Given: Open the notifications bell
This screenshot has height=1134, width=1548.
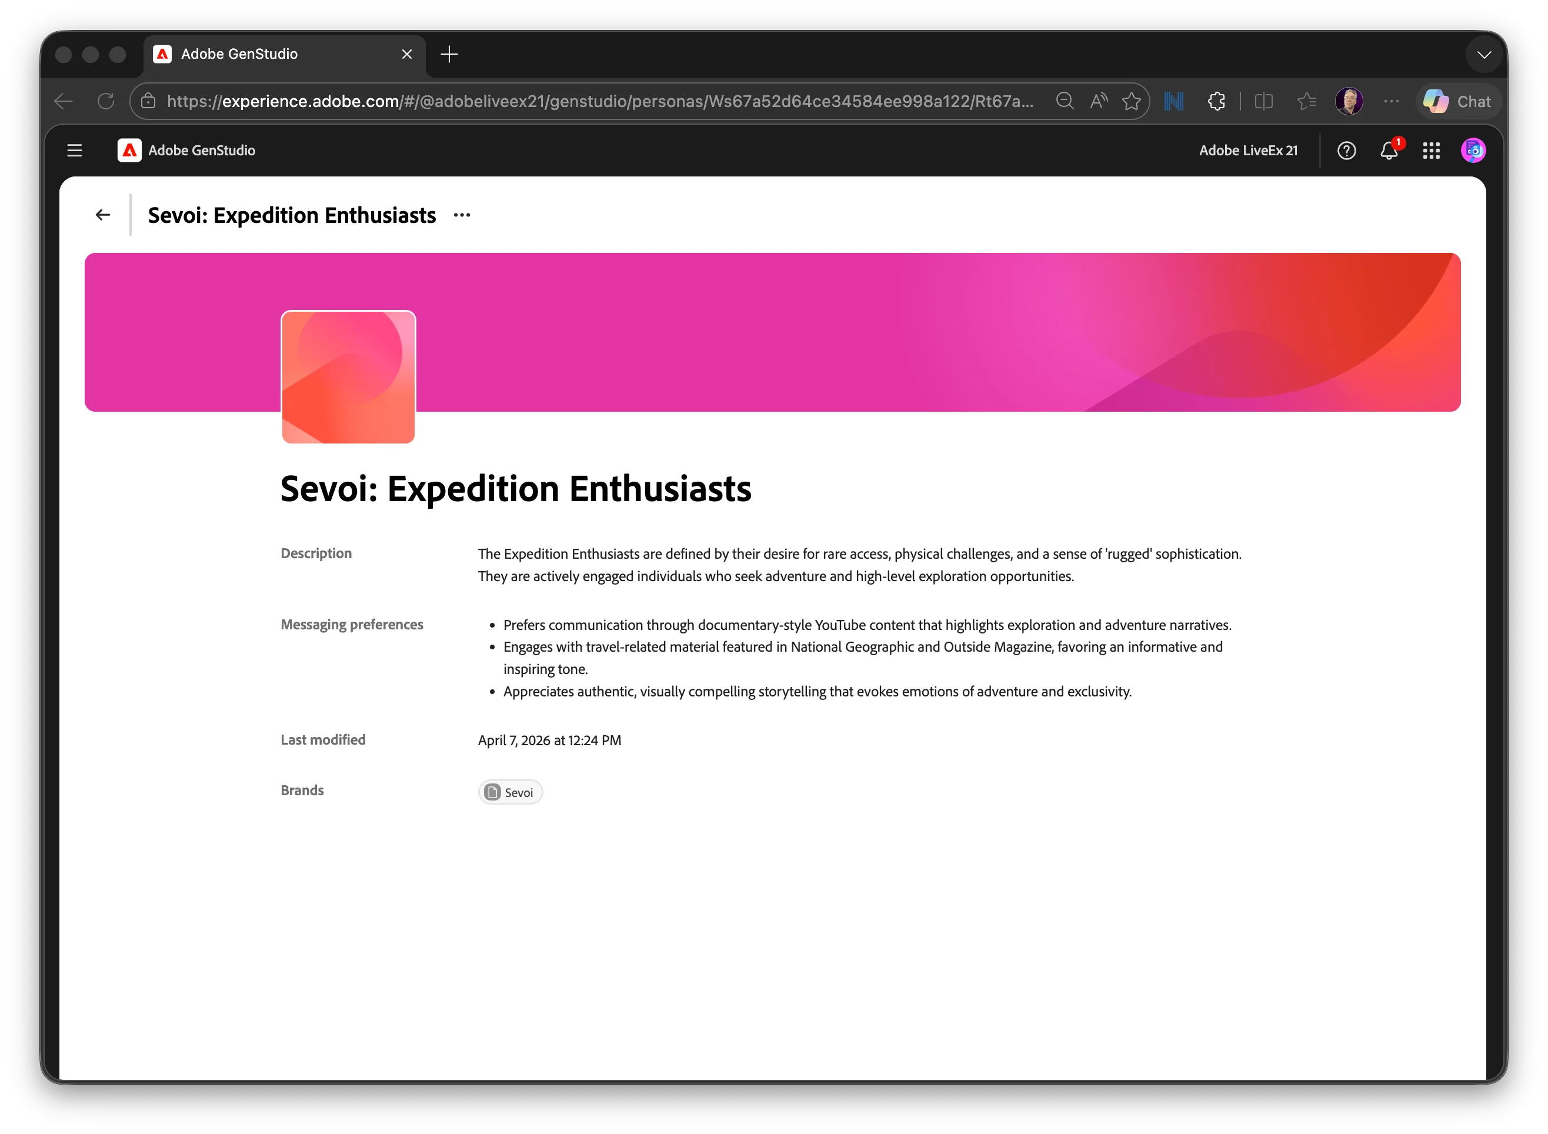Looking at the screenshot, I should click(x=1389, y=151).
